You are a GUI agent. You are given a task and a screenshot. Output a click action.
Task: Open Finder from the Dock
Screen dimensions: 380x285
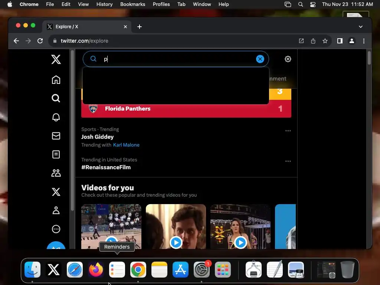(x=33, y=269)
